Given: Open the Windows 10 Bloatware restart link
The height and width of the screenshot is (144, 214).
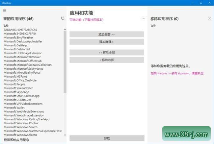Looking at the screenshot, I should pyautogui.click(x=178, y=73).
